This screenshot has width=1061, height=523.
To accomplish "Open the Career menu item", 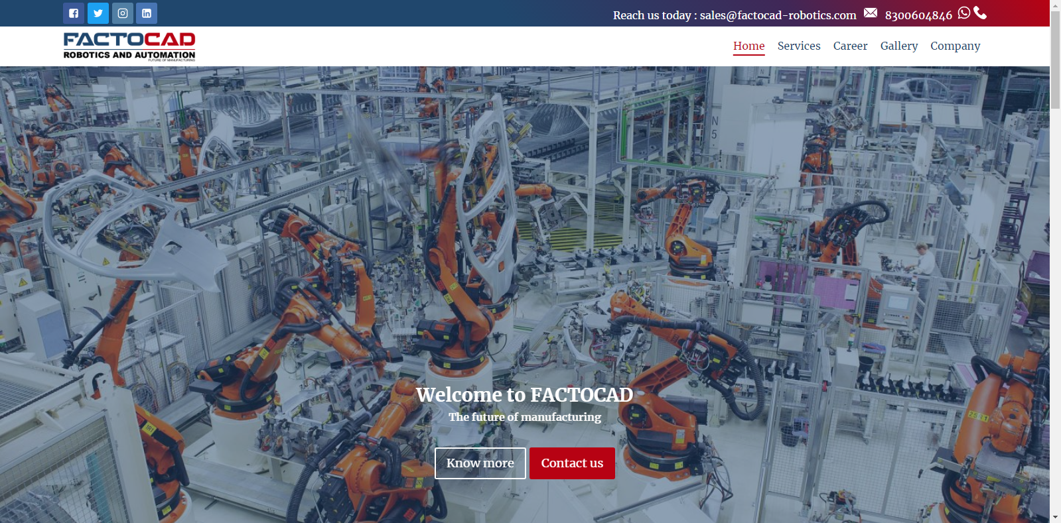I will (851, 46).
